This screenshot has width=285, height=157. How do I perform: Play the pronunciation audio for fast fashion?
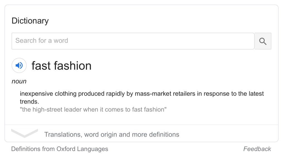19,66
